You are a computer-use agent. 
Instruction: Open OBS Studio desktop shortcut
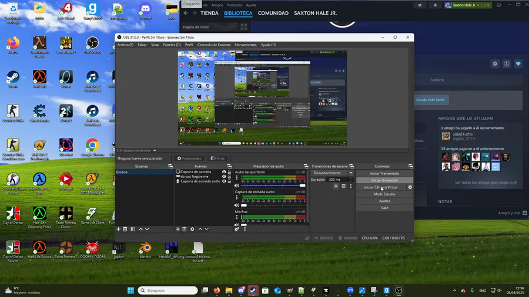[x=92, y=45]
